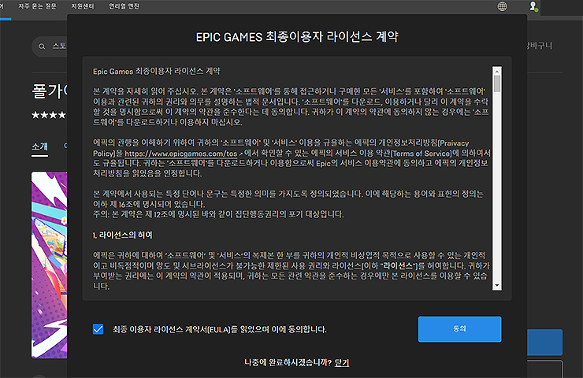Click the search magnifier icon
Screen dimensions: 583x378
[x=42, y=46]
